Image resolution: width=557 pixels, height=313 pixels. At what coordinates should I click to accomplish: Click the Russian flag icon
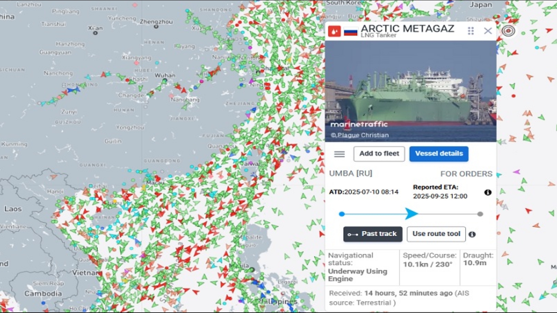[x=351, y=32]
